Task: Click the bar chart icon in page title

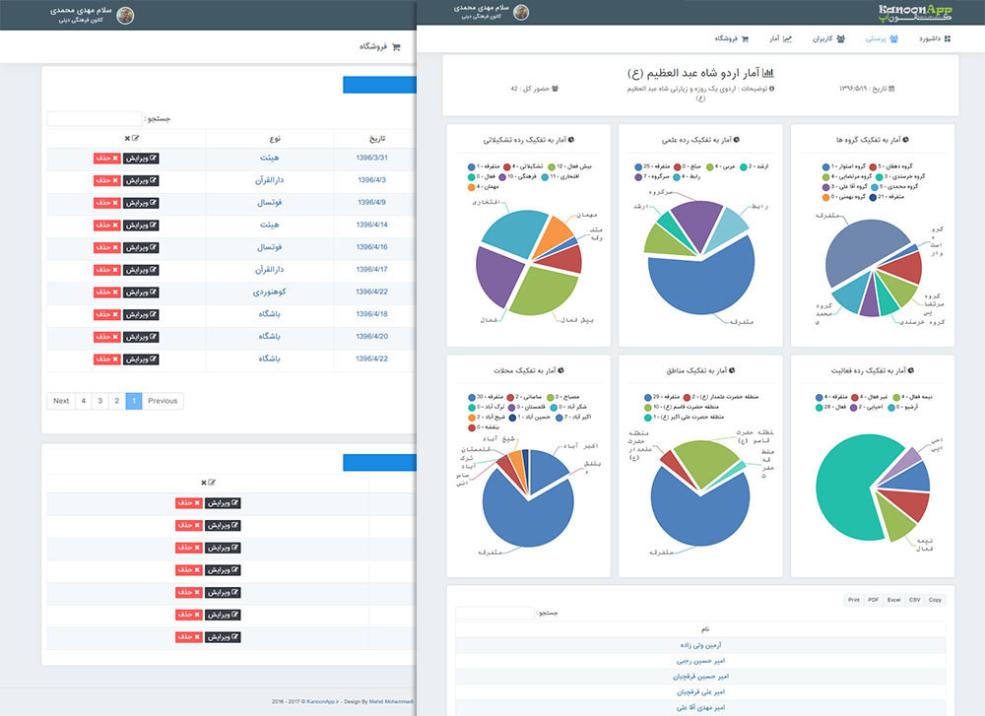Action: pos(768,73)
